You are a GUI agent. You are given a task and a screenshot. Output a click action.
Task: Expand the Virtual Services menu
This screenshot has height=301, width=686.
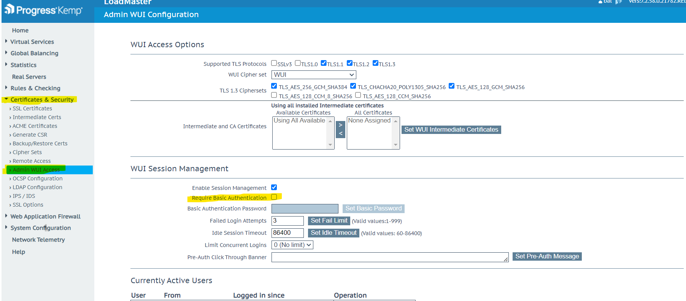point(32,42)
